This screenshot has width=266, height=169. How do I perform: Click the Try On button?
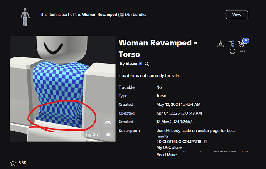92,134
